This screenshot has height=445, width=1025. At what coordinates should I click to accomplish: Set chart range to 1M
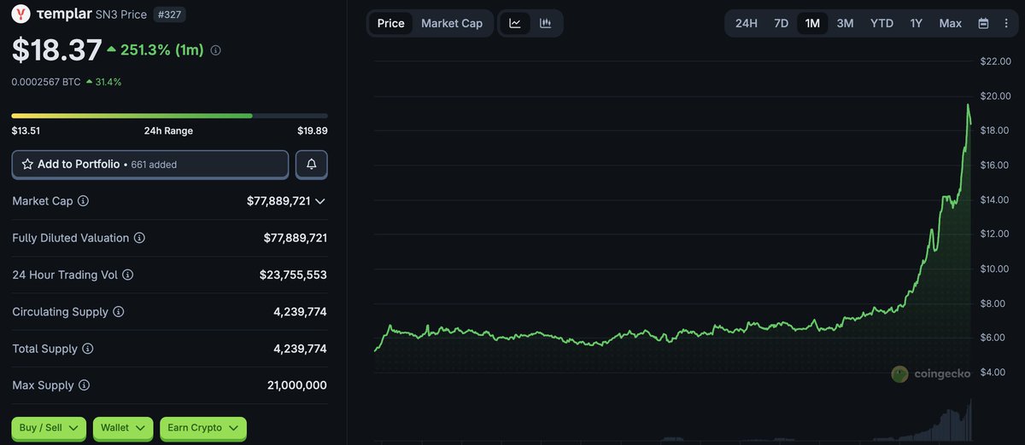[x=812, y=23]
